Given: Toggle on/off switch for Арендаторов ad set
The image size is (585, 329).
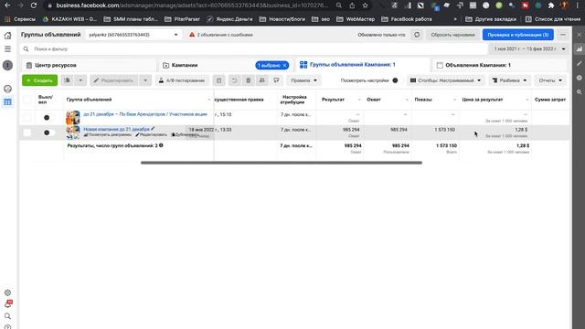Looking at the screenshot, I should (48, 118).
